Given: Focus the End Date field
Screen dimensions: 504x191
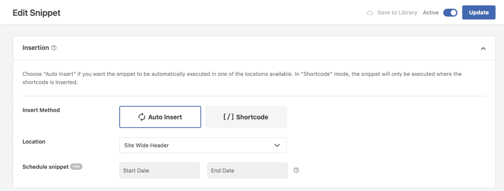Looking at the screenshot, I should coord(247,170).
